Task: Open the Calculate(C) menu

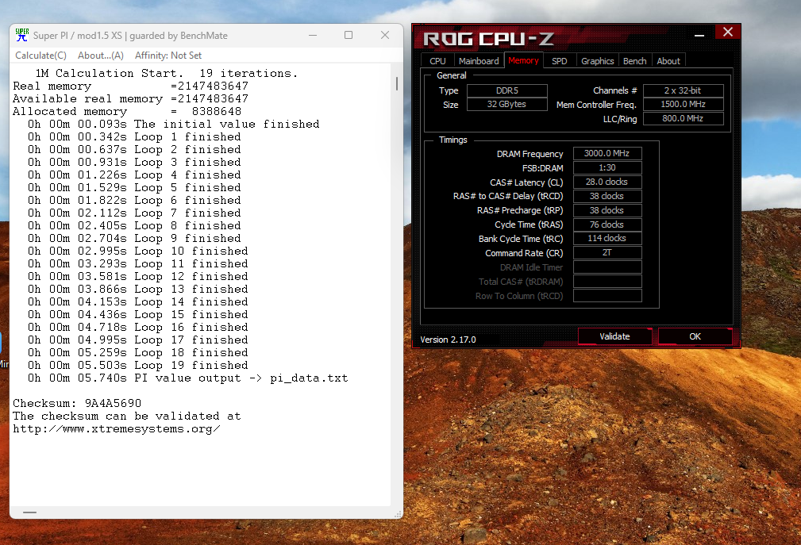Action: 41,56
